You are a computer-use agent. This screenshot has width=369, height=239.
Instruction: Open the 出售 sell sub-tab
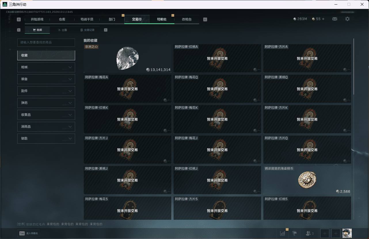(x=62, y=30)
